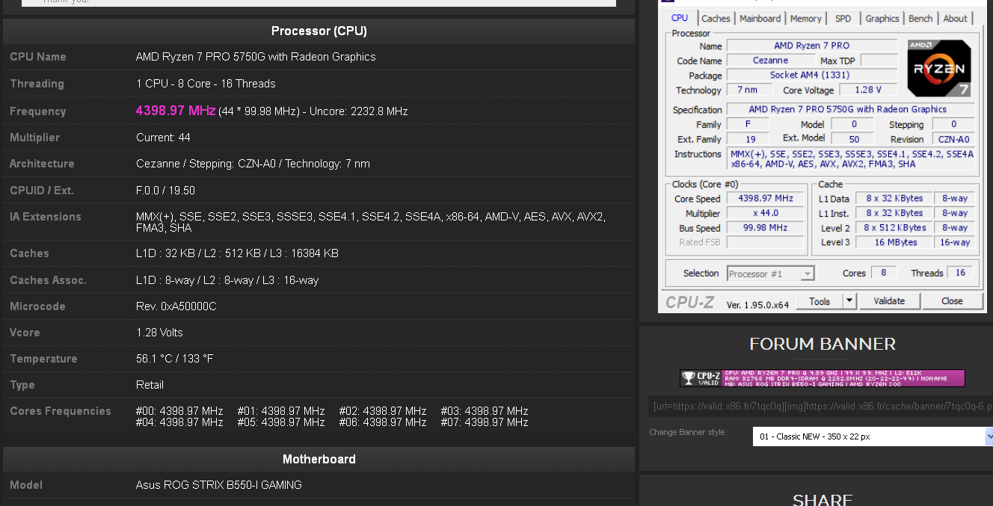
Task: Click the FORUM BANNER heading
Action: point(823,344)
